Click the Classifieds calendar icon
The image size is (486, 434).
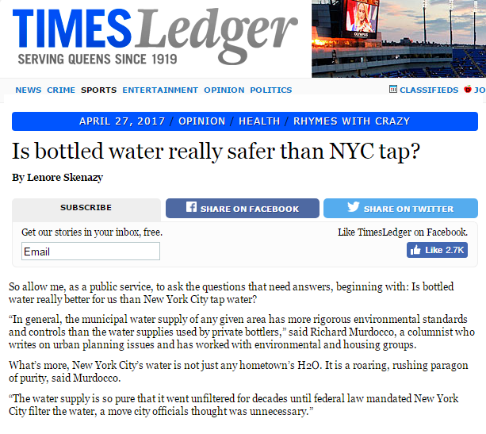[393, 89]
